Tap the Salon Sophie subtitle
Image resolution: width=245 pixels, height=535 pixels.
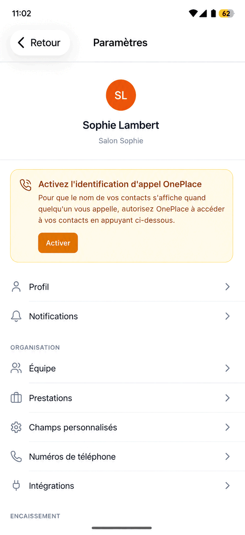(x=121, y=141)
